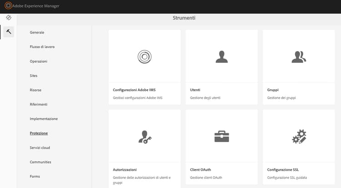341x188 pixels.
Task: Click the Utenti single user icon
Action: pyautogui.click(x=221, y=56)
